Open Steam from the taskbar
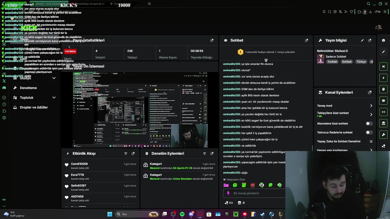Screen dimensions: 390x219 pyautogui.click(x=262, y=214)
